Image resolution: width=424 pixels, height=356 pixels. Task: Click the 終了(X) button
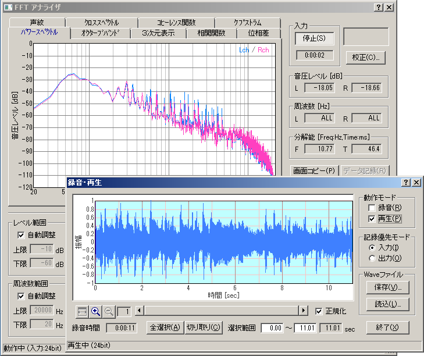coord(387,327)
